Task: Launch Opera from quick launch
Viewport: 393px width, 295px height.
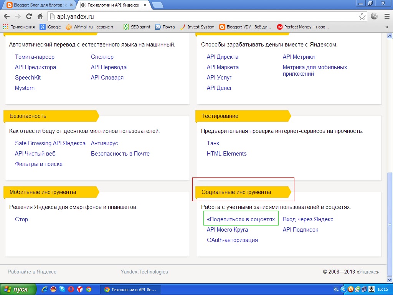Action: tap(71, 290)
